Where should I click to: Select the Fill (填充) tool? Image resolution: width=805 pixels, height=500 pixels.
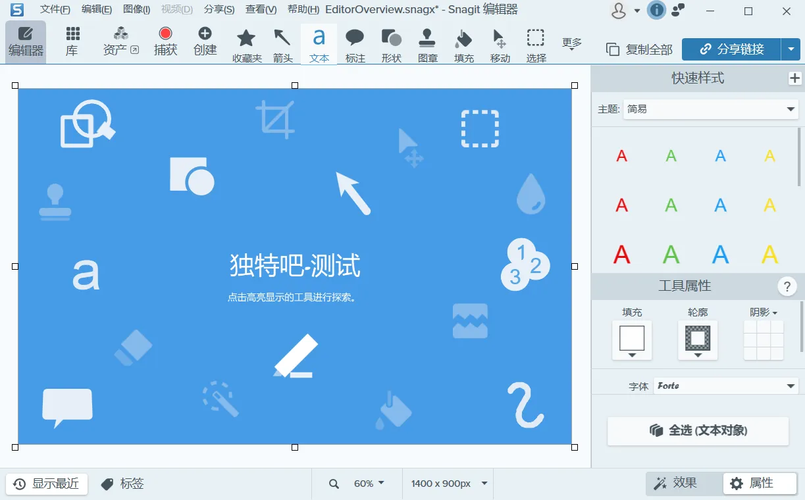coord(463,44)
